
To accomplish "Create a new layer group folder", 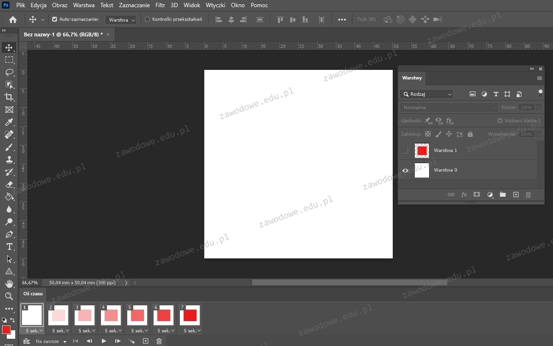I will [503, 195].
